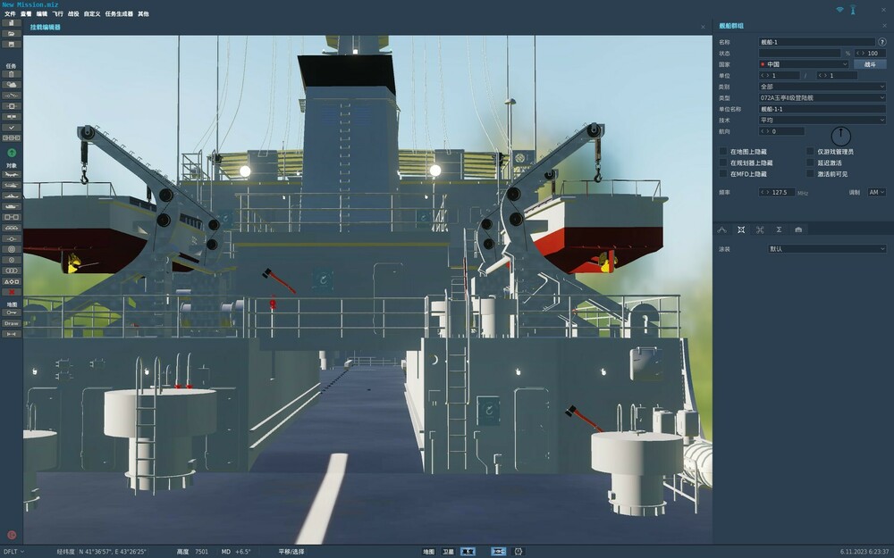
Task: Click the Draw tool button
Action: coord(11,323)
